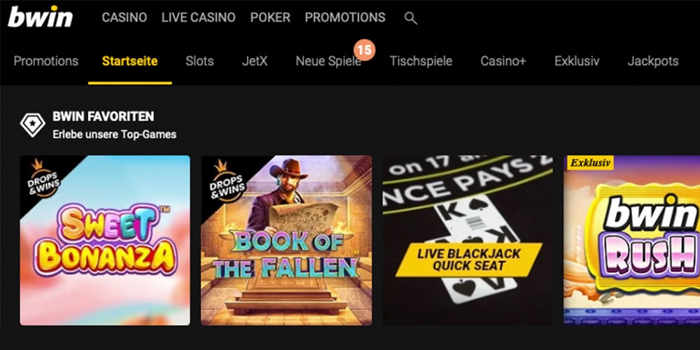Click the BWIN FAVORITEN heading
The image size is (700, 350).
click(103, 116)
